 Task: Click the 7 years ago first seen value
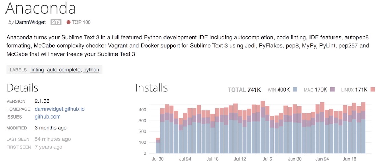pos(48,147)
